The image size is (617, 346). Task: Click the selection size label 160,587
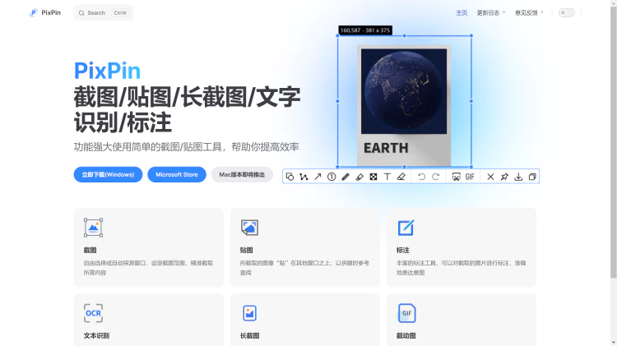point(365,30)
